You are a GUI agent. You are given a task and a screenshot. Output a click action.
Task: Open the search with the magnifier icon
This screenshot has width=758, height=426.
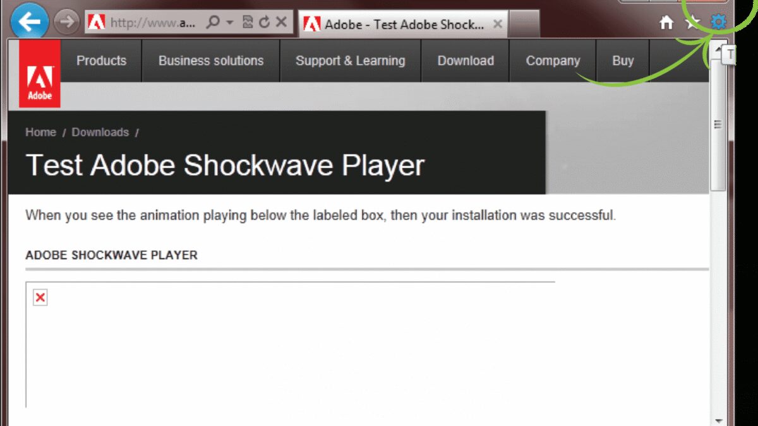(214, 21)
